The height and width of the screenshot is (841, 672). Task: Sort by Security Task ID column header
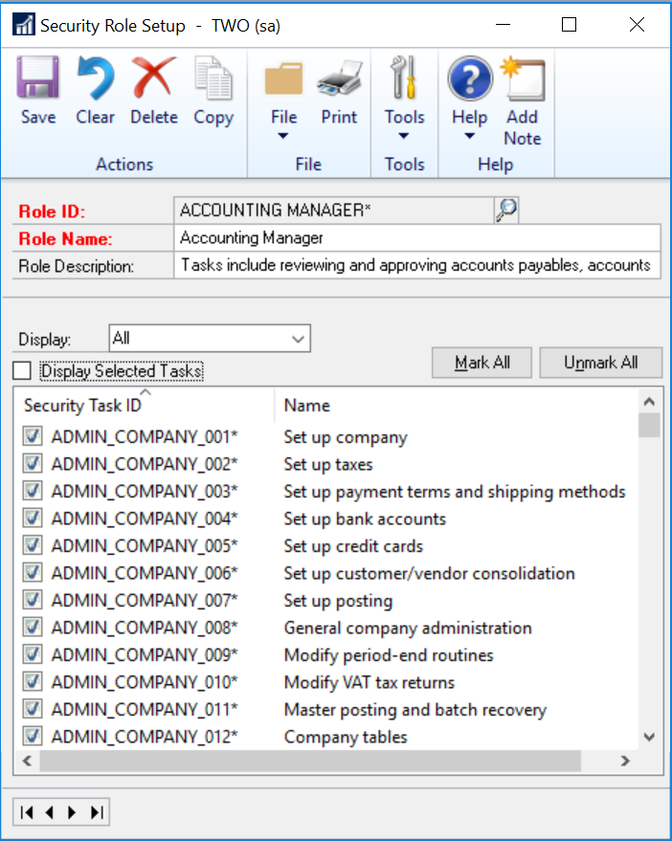point(82,406)
